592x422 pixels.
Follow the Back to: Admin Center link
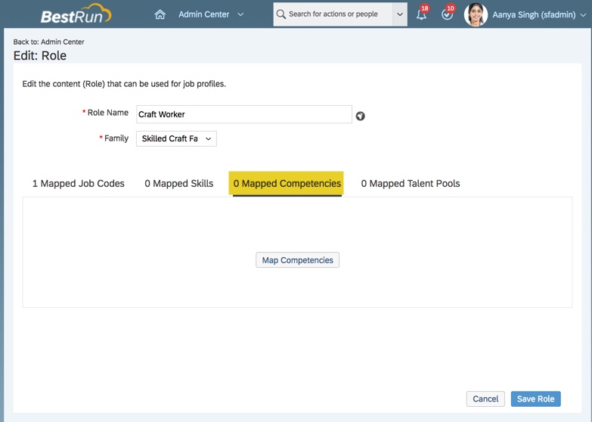(49, 42)
